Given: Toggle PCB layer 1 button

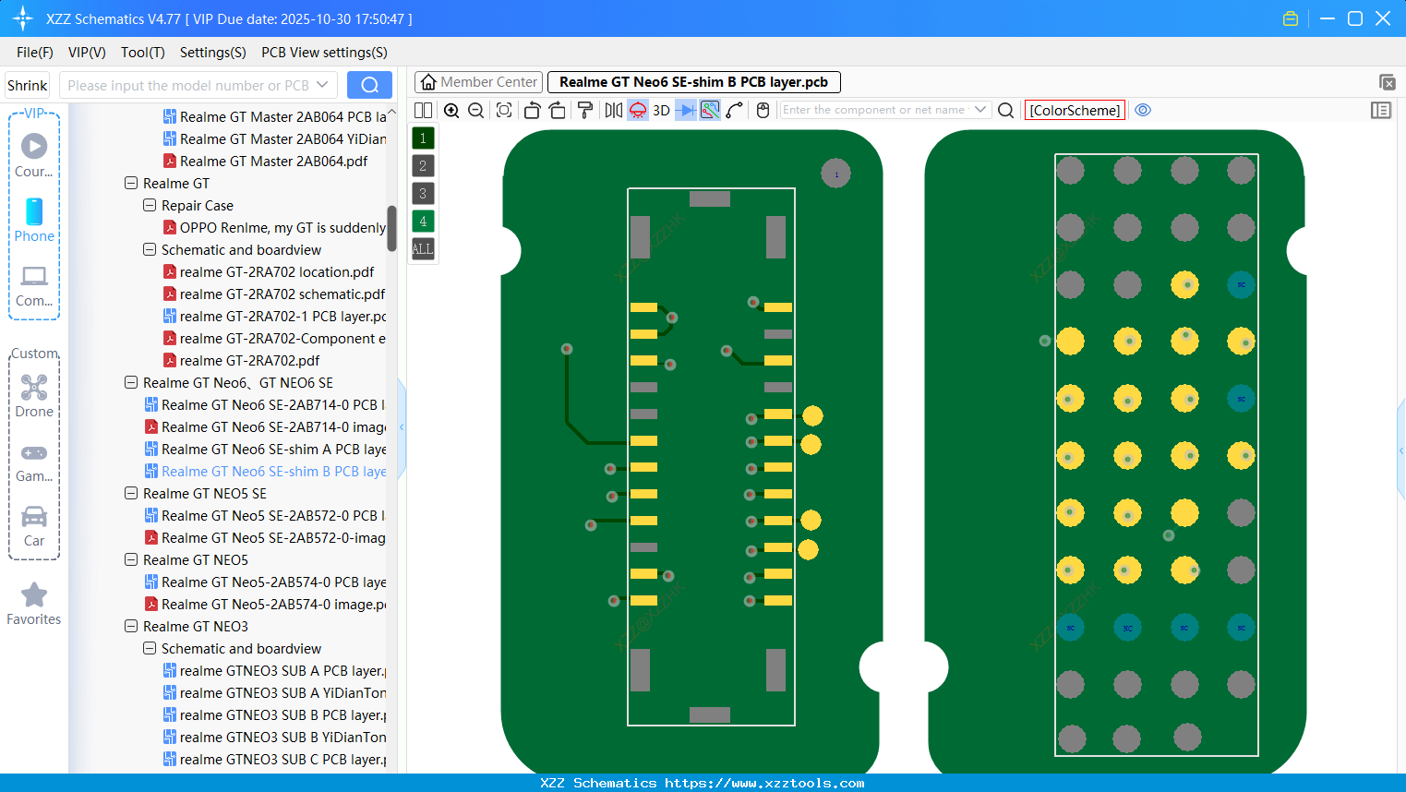Looking at the screenshot, I should (423, 138).
